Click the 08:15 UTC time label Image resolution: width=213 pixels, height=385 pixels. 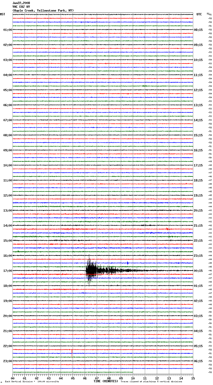198,30
